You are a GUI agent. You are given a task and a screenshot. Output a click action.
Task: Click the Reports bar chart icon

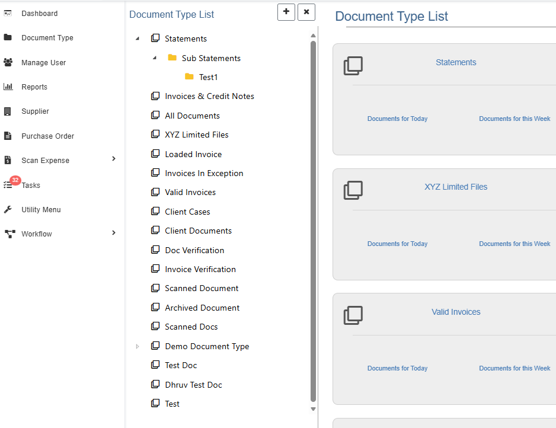(8, 87)
